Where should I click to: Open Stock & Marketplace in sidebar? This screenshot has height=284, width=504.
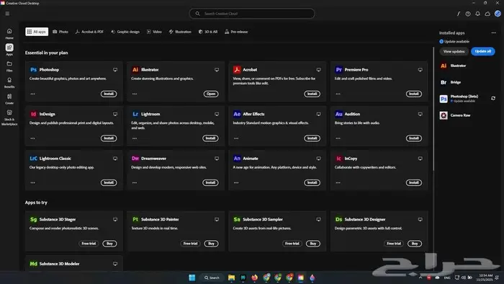9,117
